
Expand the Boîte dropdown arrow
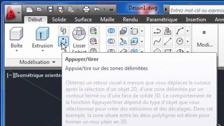tap(16, 51)
